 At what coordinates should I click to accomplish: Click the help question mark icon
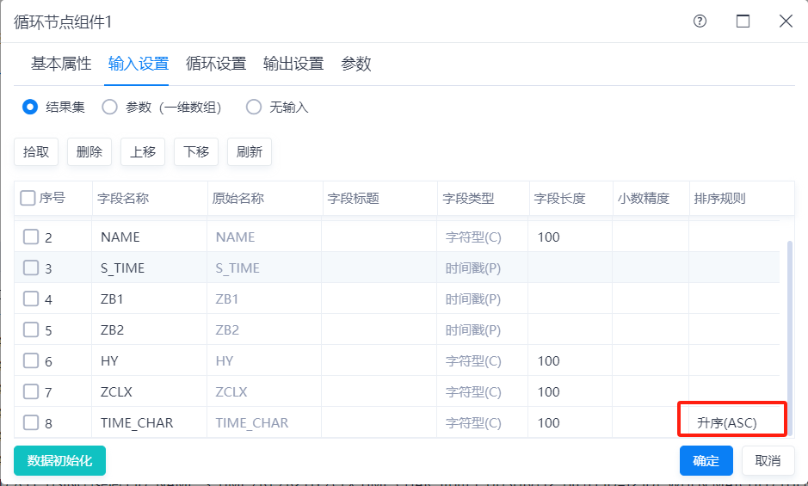[x=700, y=22]
